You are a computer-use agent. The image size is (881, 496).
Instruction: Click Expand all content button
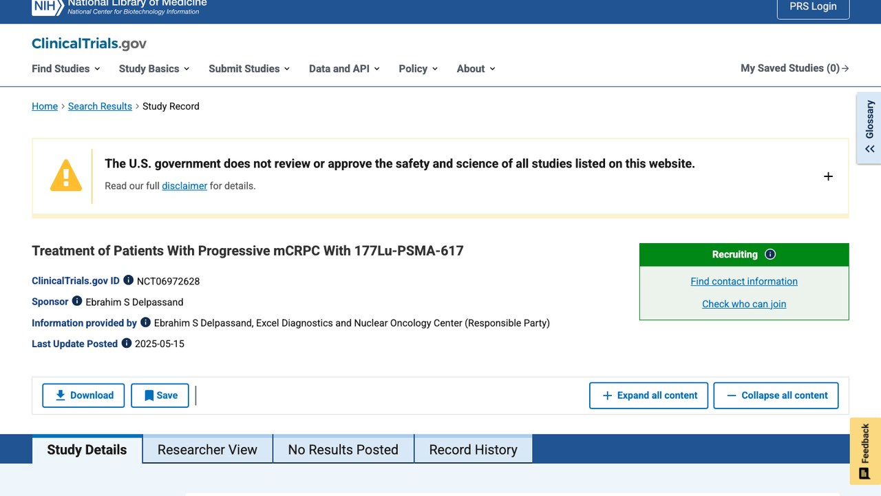click(648, 395)
